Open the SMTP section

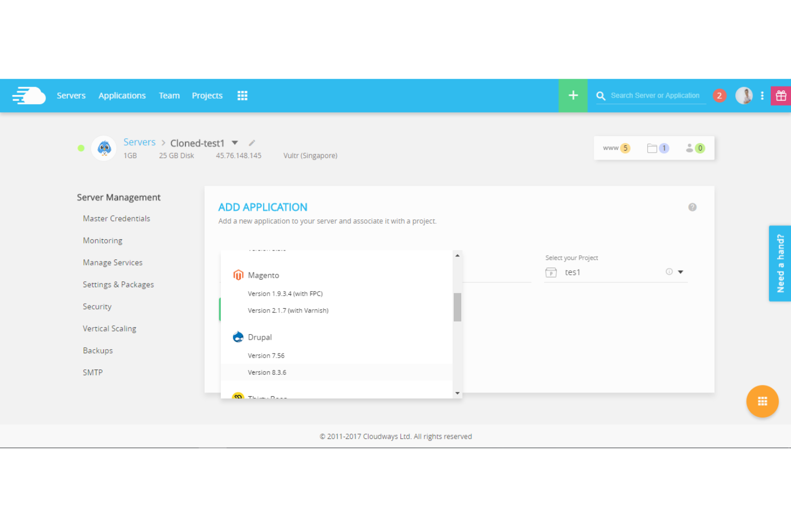92,372
